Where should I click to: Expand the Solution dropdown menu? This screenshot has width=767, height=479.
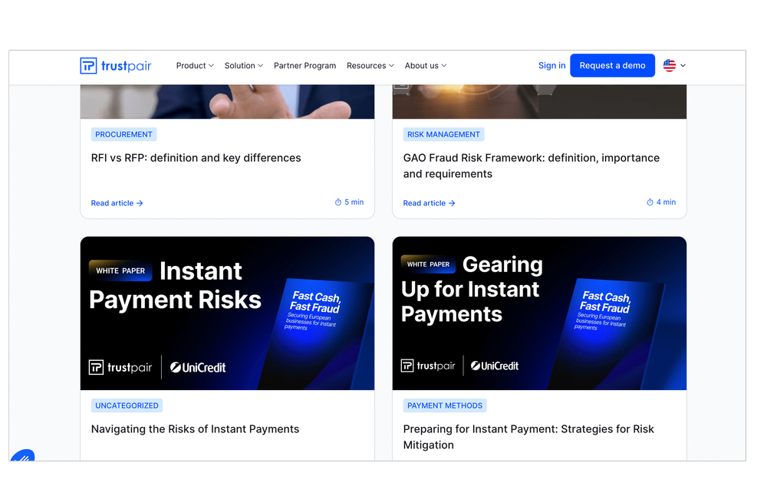point(244,65)
